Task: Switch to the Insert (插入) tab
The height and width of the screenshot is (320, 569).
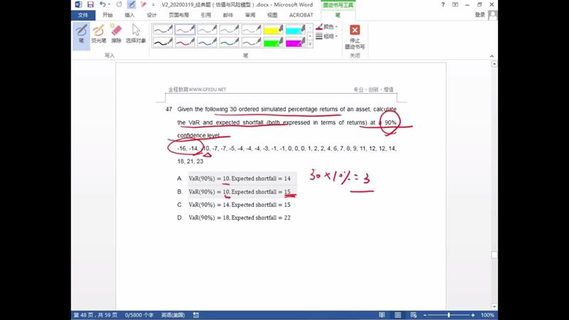Action: pyautogui.click(x=129, y=15)
